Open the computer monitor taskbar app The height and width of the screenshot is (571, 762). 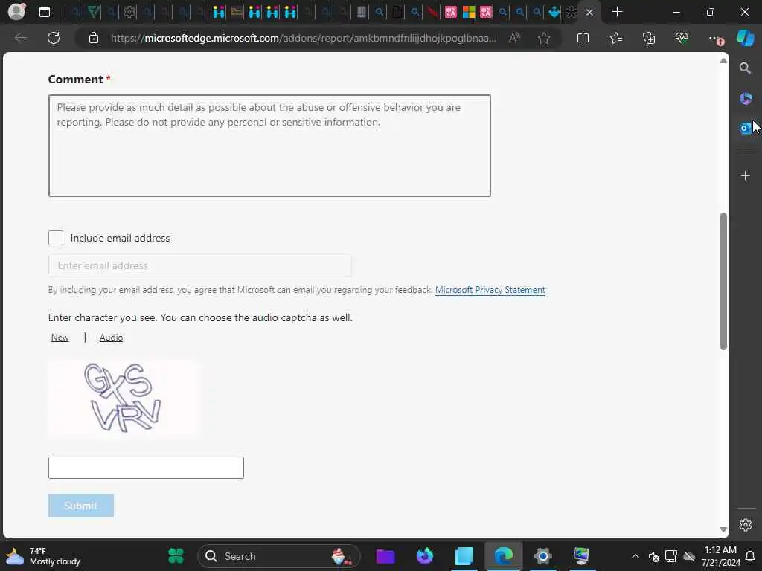click(582, 556)
